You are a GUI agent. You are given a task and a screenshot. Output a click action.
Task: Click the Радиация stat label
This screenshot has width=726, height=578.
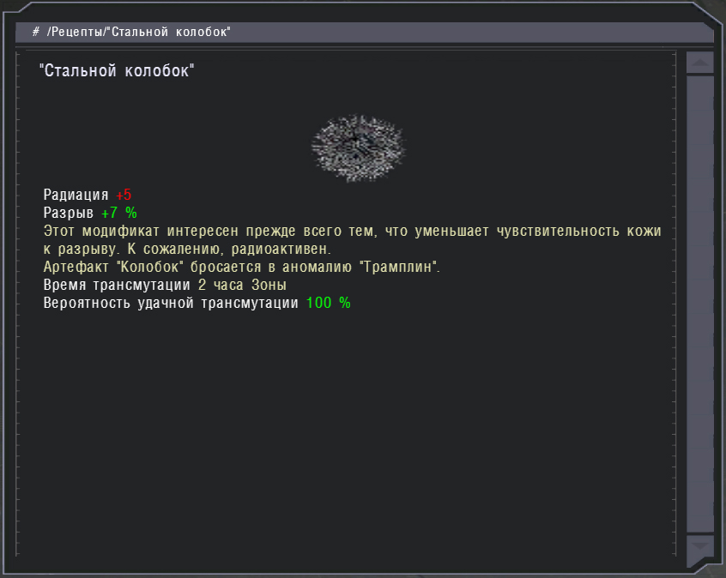(x=76, y=195)
